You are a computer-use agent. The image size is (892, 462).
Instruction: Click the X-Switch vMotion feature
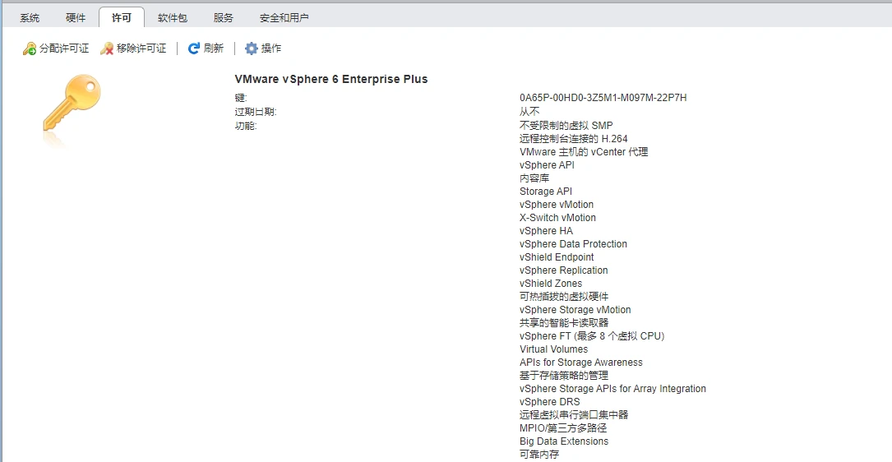tap(557, 217)
